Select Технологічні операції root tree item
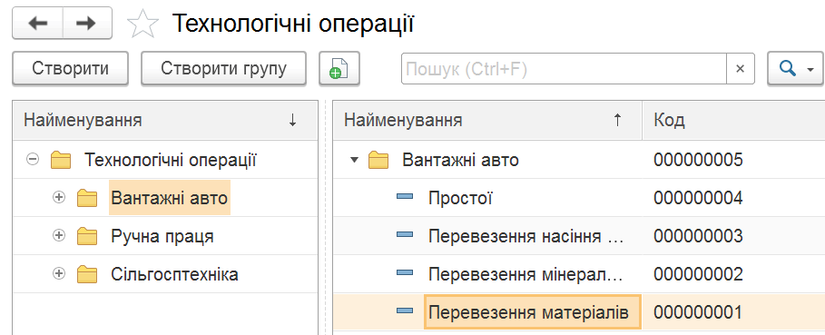The height and width of the screenshot is (335, 825). (x=171, y=160)
